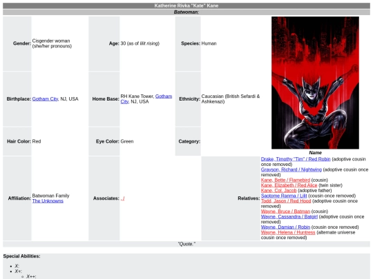Open The Unknowns affiliation link
The image size is (373, 279).
[48, 201]
